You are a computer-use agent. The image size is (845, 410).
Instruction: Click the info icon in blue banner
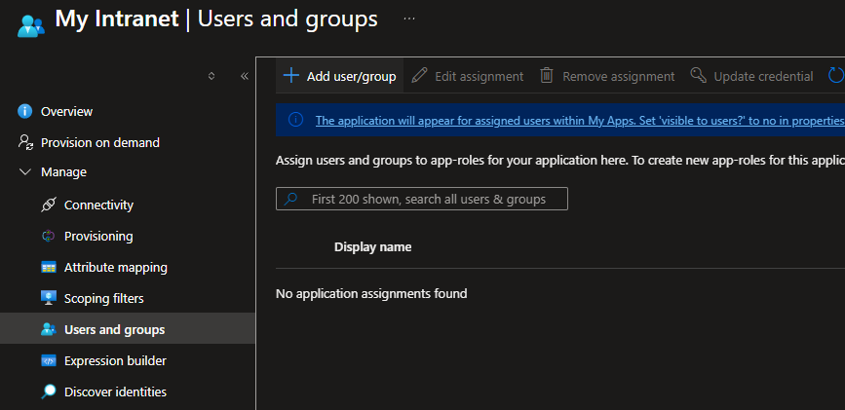point(295,120)
